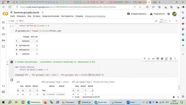The width and height of the screenshot is (186, 105).
Task: Open the command palette icon in sidebar
Action: coord(3,92)
